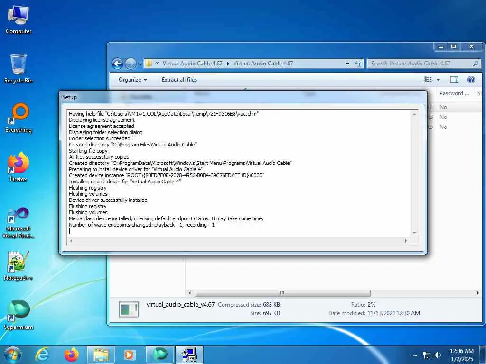Screen dimensions: 486x364
Task: Go forward in Explorer window
Action: coord(131,64)
